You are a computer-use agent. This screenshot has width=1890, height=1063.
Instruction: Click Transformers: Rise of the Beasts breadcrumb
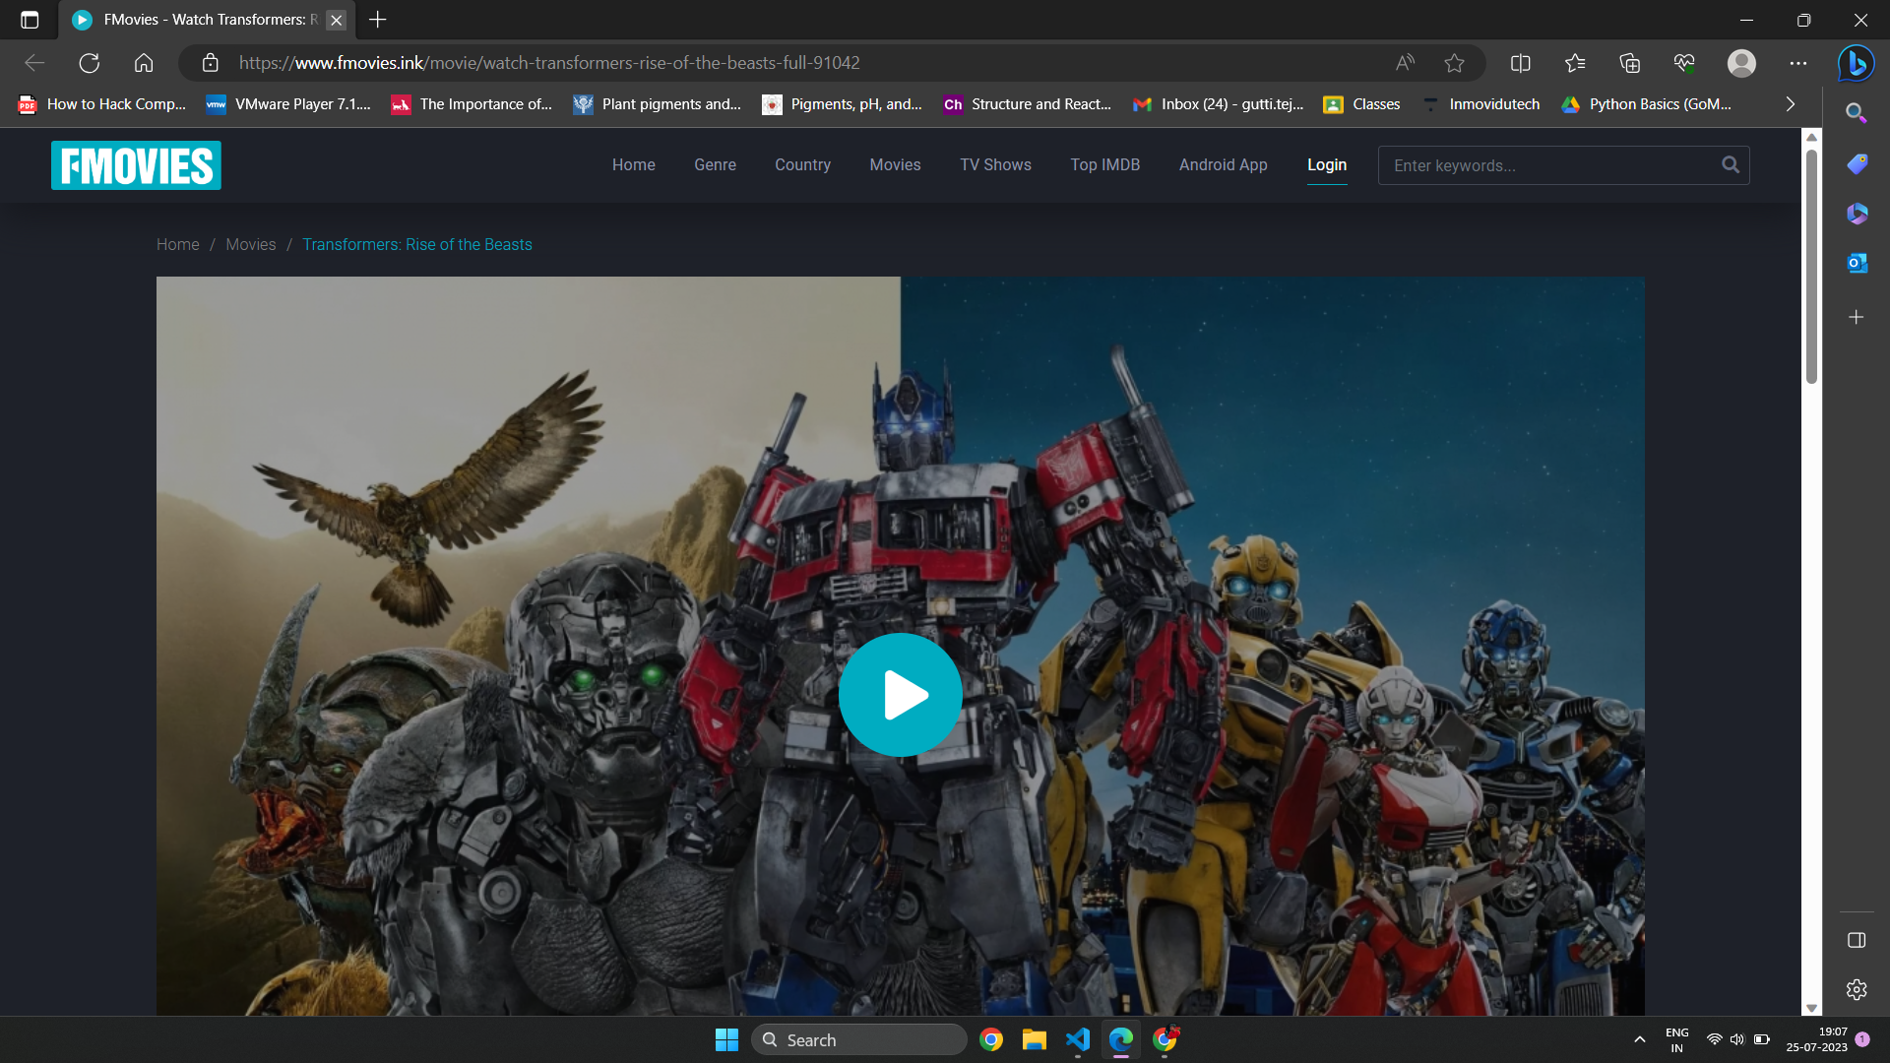click(x=416, y=244)
